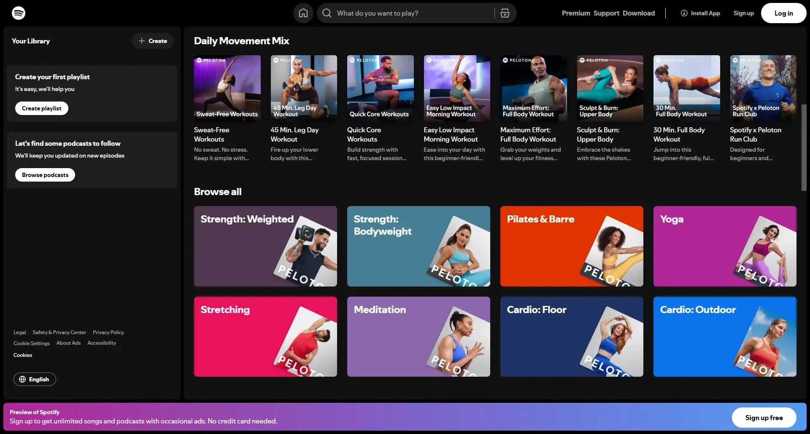Click the 'Spotify x Peloton Run Club' title text
810x434 pixels.
click(x=756, y=134)
